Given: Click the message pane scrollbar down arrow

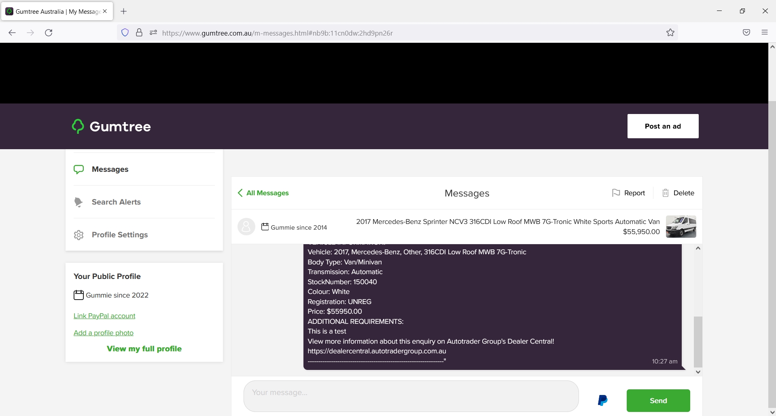Looking at the screenshot, I should [x=698, y=372].
